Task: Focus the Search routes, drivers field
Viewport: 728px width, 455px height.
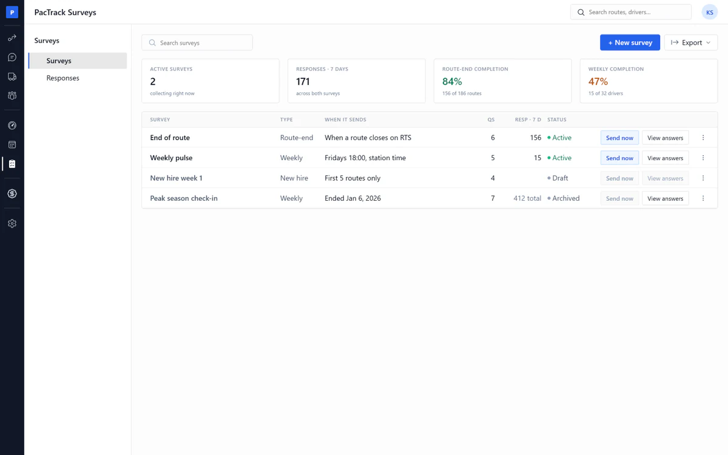Action: pos(631,12)
